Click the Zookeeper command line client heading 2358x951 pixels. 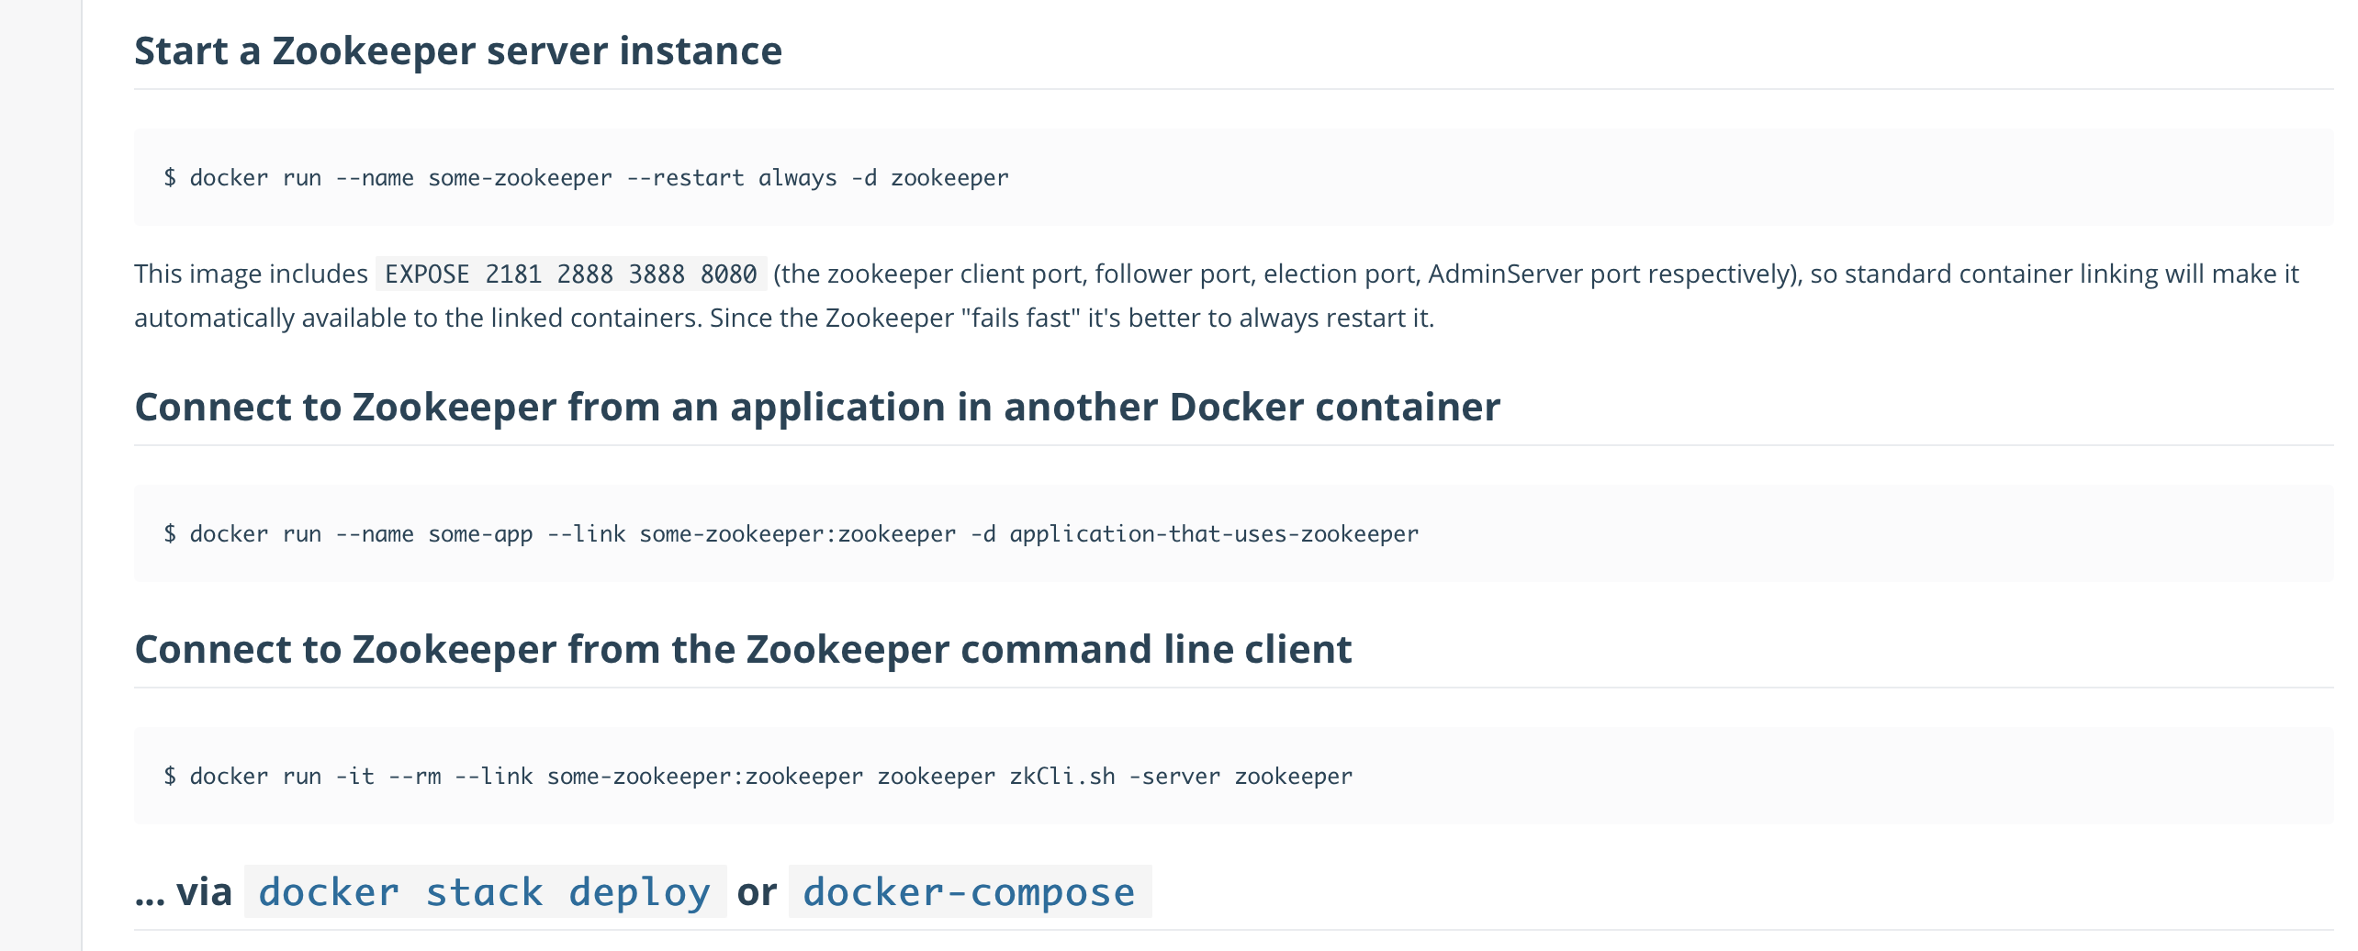coord(743,649)
